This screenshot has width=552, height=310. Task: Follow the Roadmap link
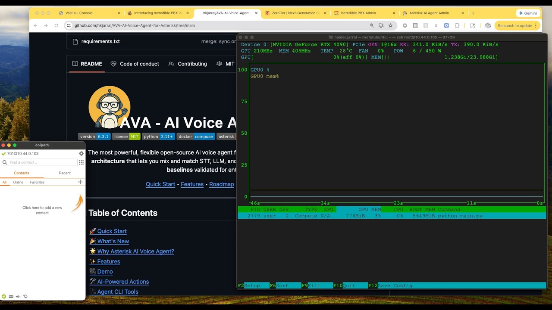pos(222,184)
